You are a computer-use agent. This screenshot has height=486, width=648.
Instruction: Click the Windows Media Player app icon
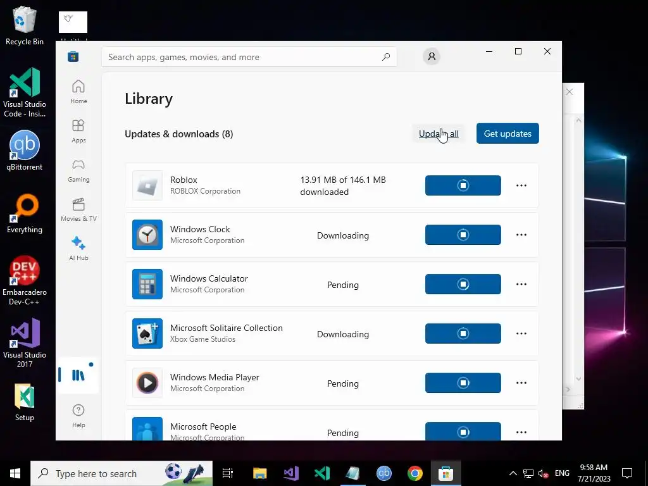tap(147, 383)
